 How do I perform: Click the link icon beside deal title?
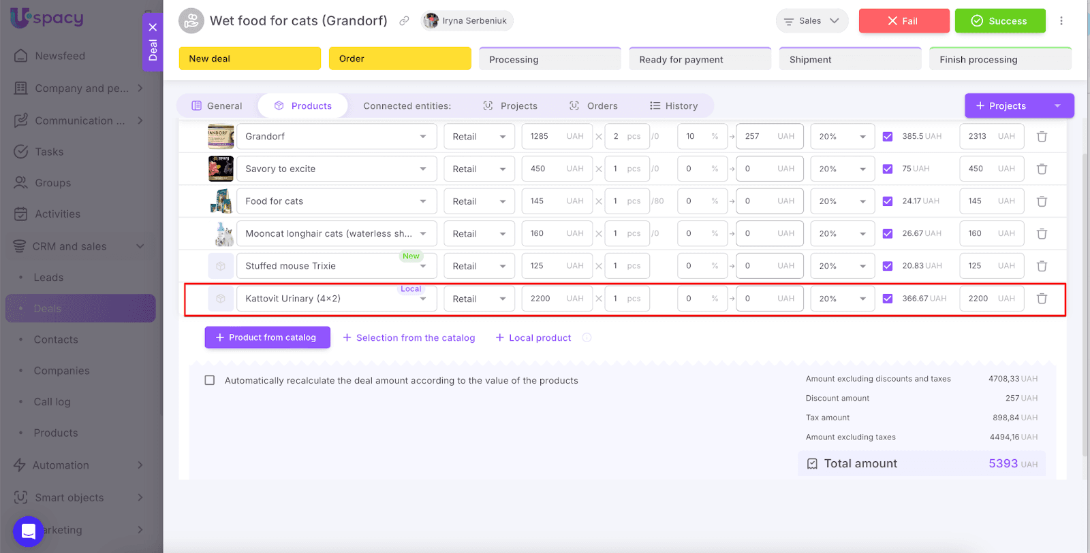click(x=404, y=21)
